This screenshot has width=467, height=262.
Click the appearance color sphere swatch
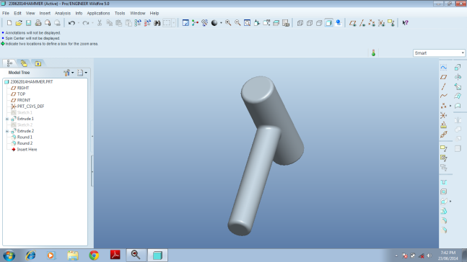[214, 23]
